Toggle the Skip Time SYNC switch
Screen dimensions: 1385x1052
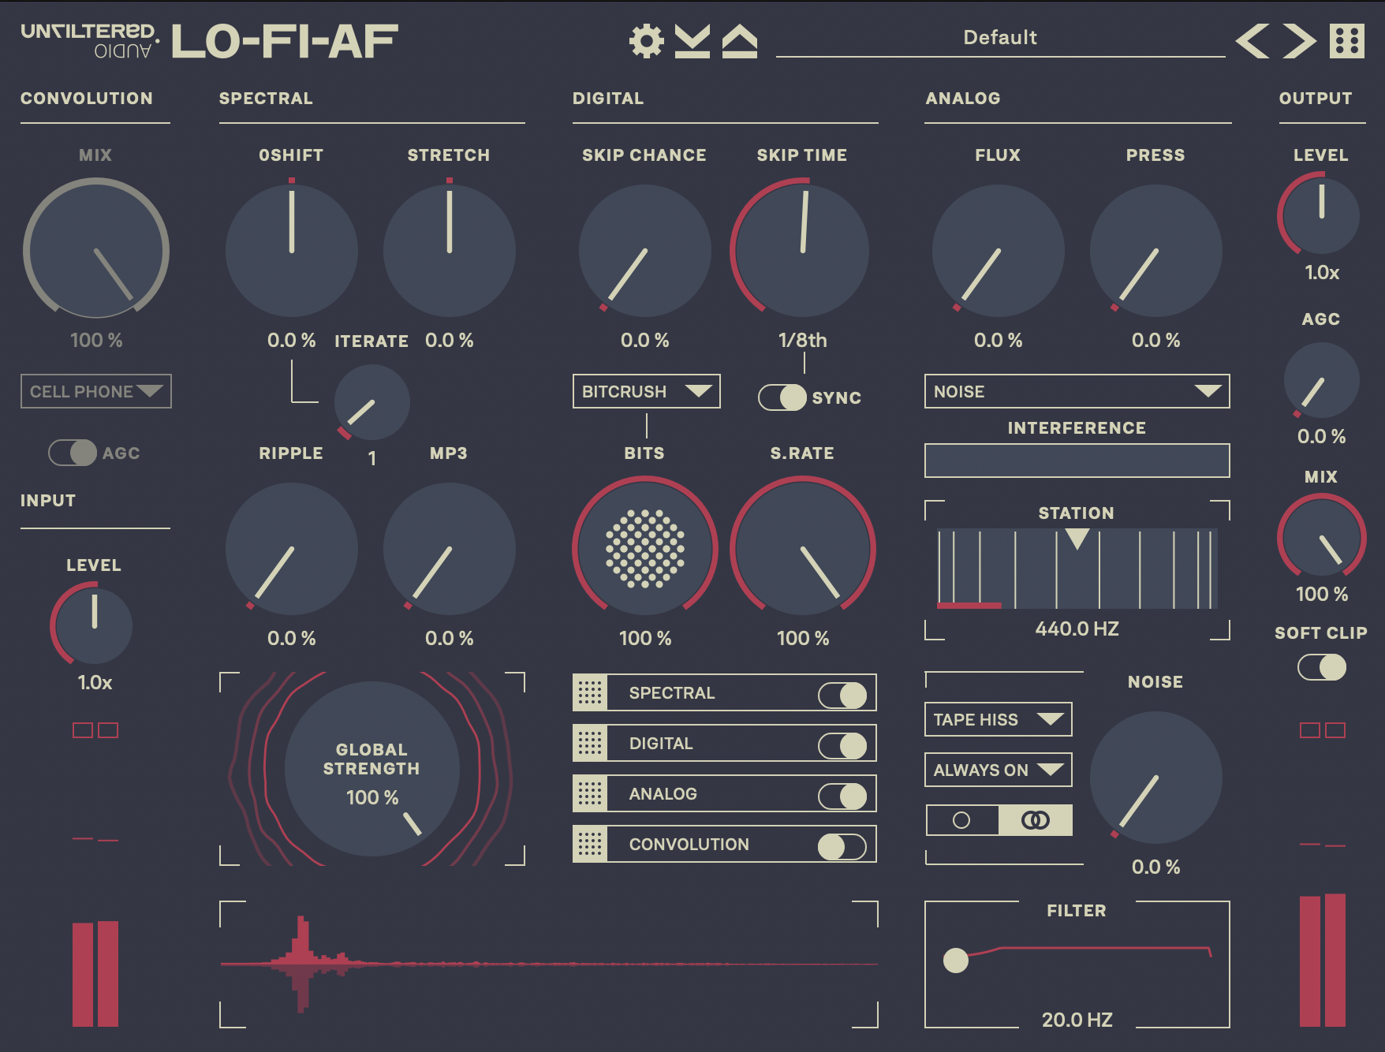[x=782, y=397]
